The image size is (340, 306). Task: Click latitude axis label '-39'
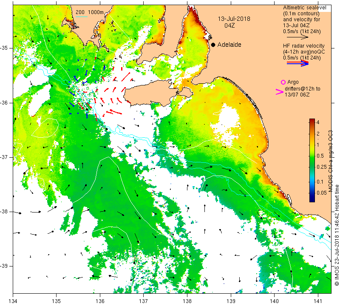(4, 266)
